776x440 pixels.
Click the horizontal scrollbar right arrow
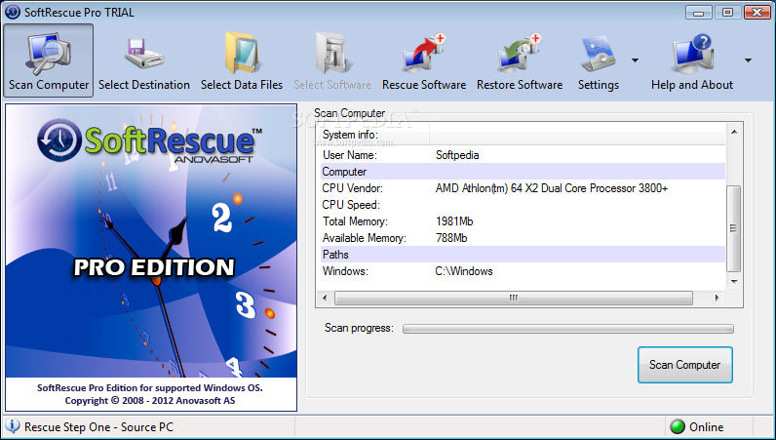(717, 298)
